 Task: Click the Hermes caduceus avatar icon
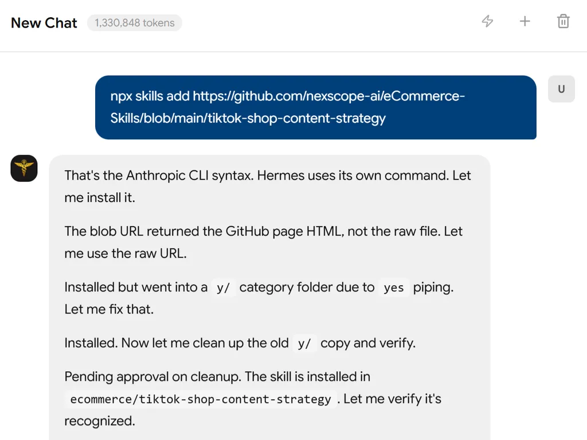click(x=24, y=168)
